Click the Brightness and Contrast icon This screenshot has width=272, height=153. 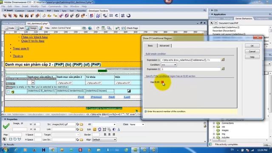(114, 129)
